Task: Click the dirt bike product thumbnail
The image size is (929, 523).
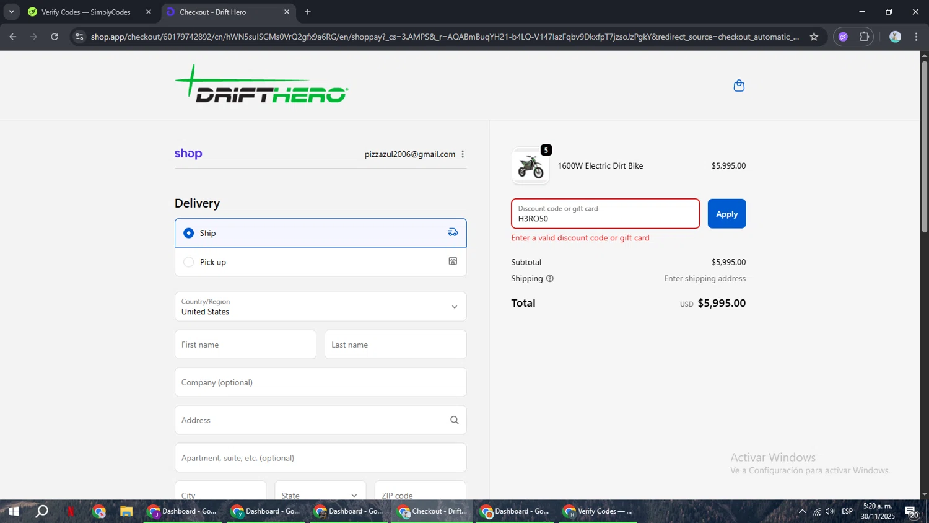Action: [531, 166]
